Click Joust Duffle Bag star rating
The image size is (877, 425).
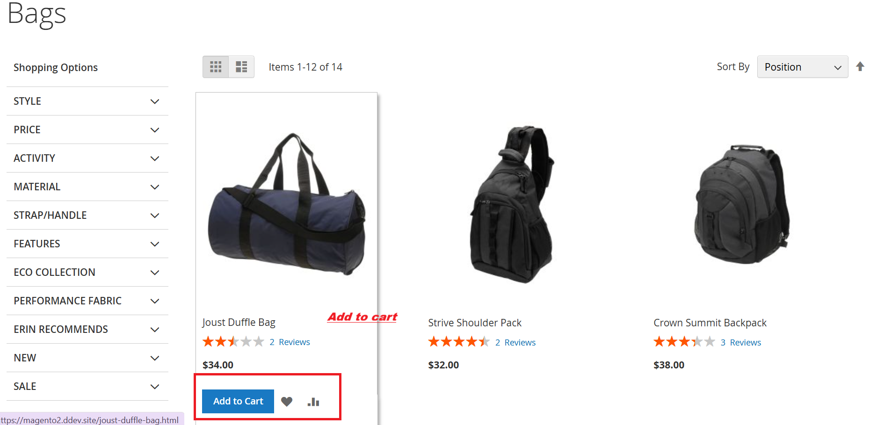pos(233,342)
